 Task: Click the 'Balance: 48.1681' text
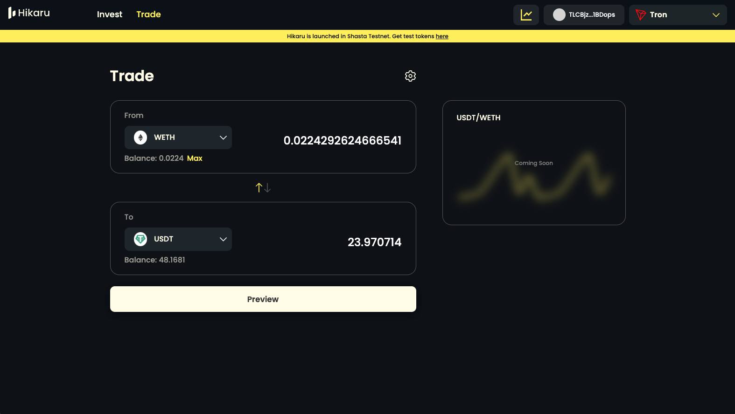click(154, 260)
